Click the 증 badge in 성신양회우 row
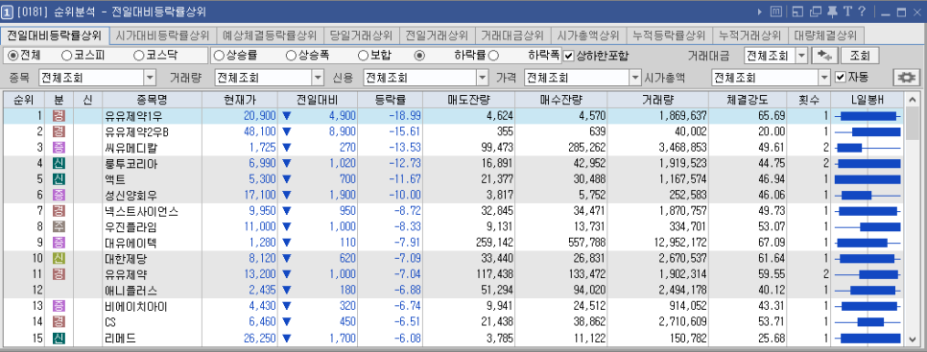927x352 pixels. click(59, 195)
